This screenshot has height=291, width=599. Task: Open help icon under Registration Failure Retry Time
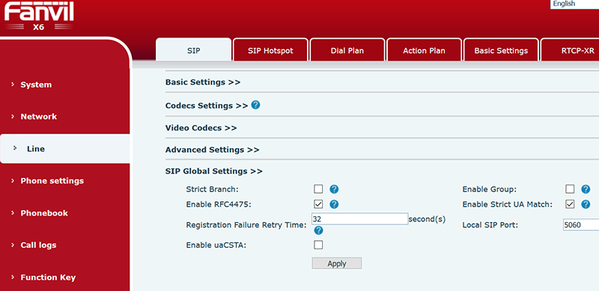(319, 230)
